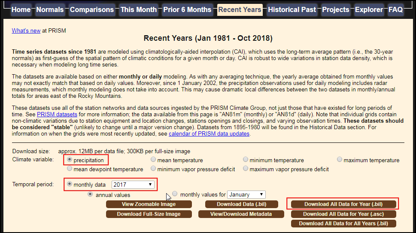
Task: Select maximum vapor pressure deficit option
Action: [246, 169]
